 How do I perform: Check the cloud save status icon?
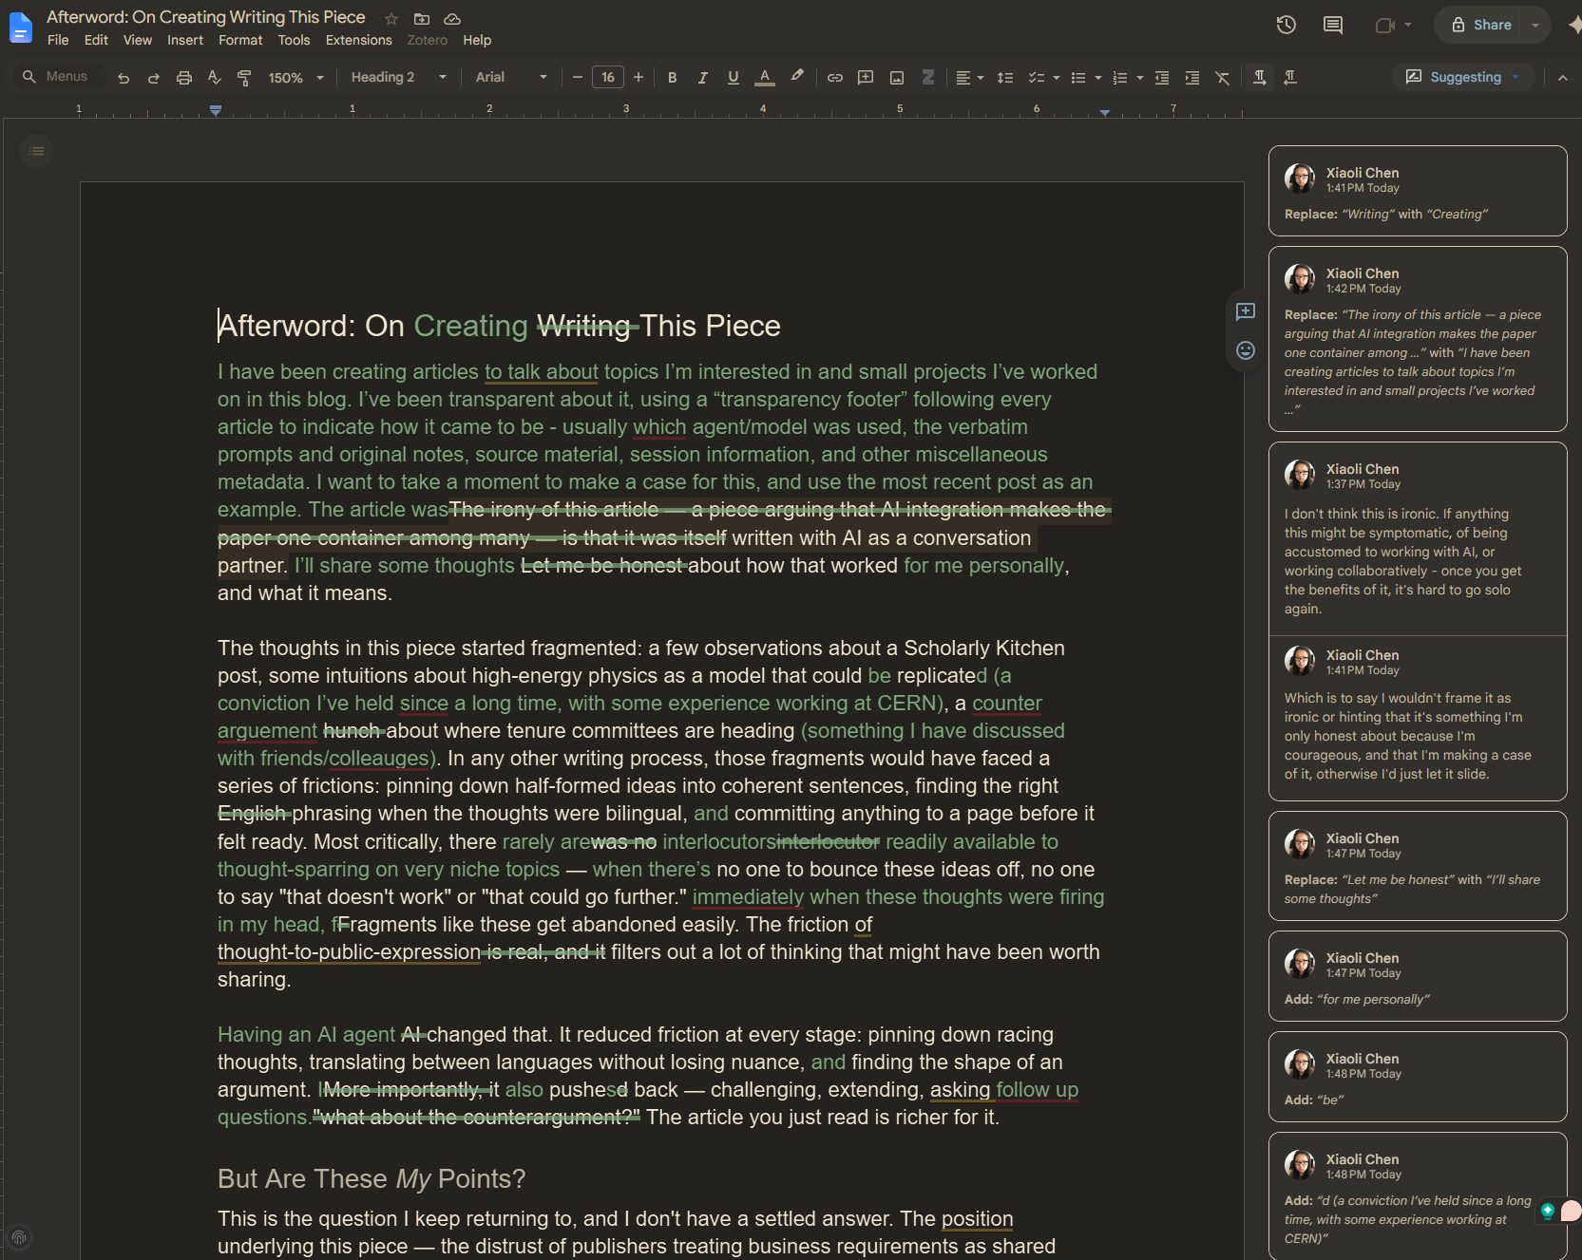click(x=452, y=18)
